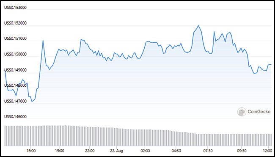Click the 16:00 time axis label
This screenshot has width=275, height=157.
pyautogui.click(x=31, y=151)
